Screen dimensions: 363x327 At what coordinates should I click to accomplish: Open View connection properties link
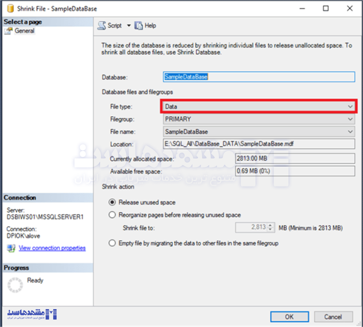pyautogui.click(x=52, y=248)
